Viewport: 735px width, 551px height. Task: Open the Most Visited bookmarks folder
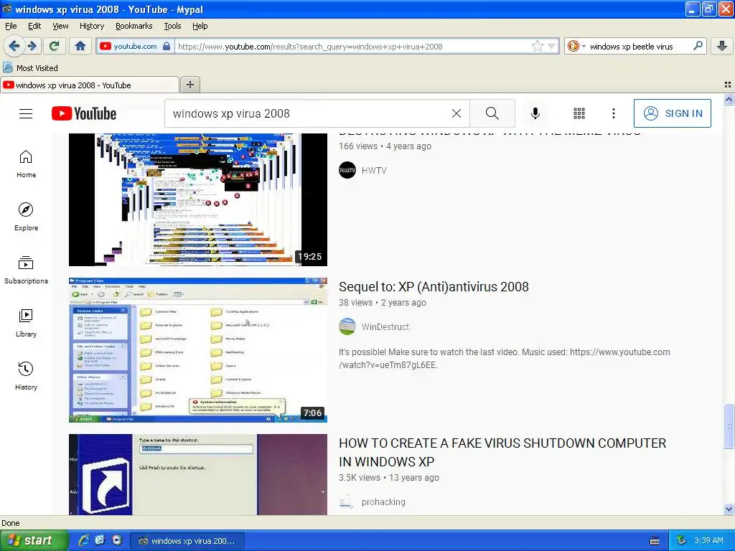pyautogui.click(x=30, y=68)
